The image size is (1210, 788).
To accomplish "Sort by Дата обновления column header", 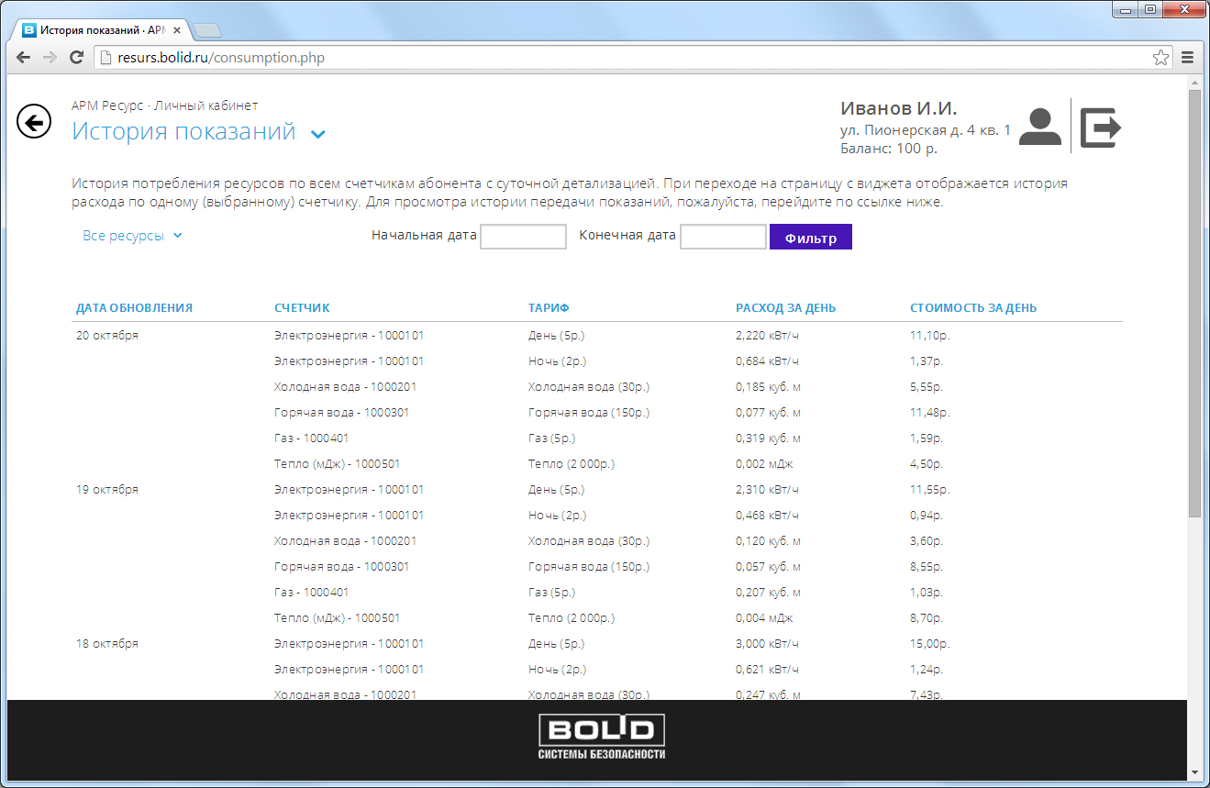I will [x=134, y=308].
